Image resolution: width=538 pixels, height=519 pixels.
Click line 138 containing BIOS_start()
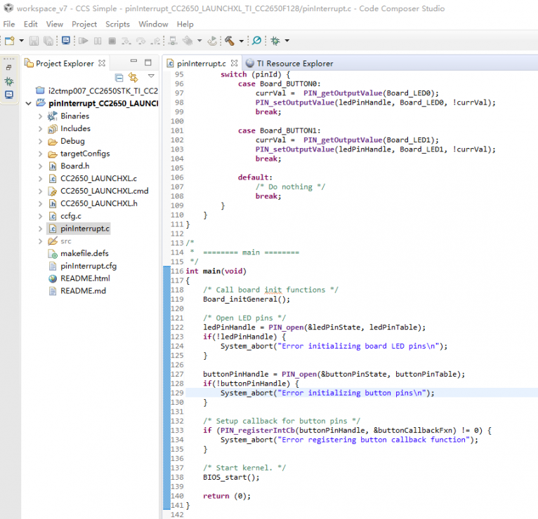tap(231, 477)
